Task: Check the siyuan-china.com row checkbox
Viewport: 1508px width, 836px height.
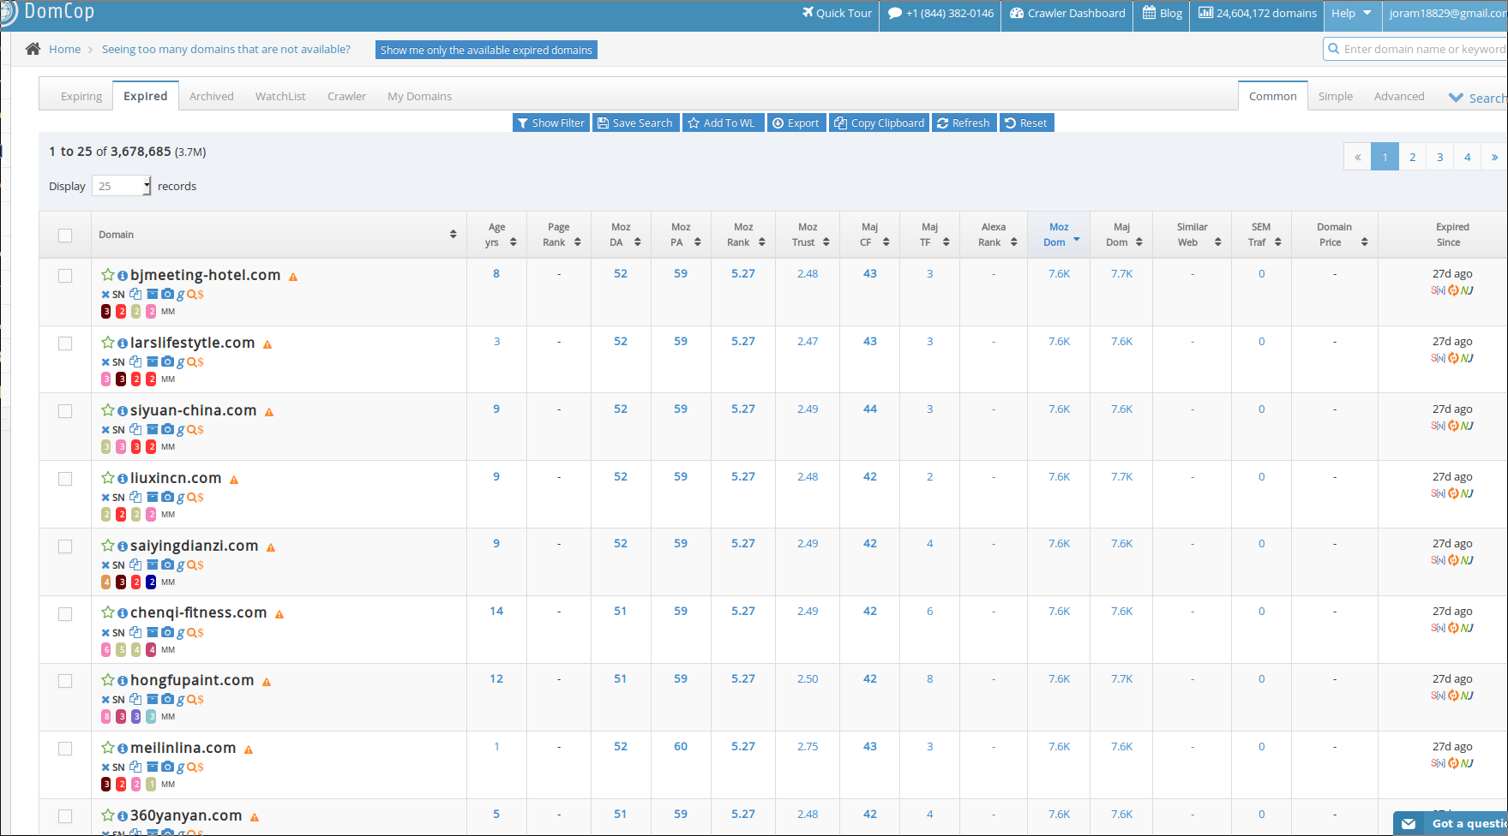Action: [65, 411]
